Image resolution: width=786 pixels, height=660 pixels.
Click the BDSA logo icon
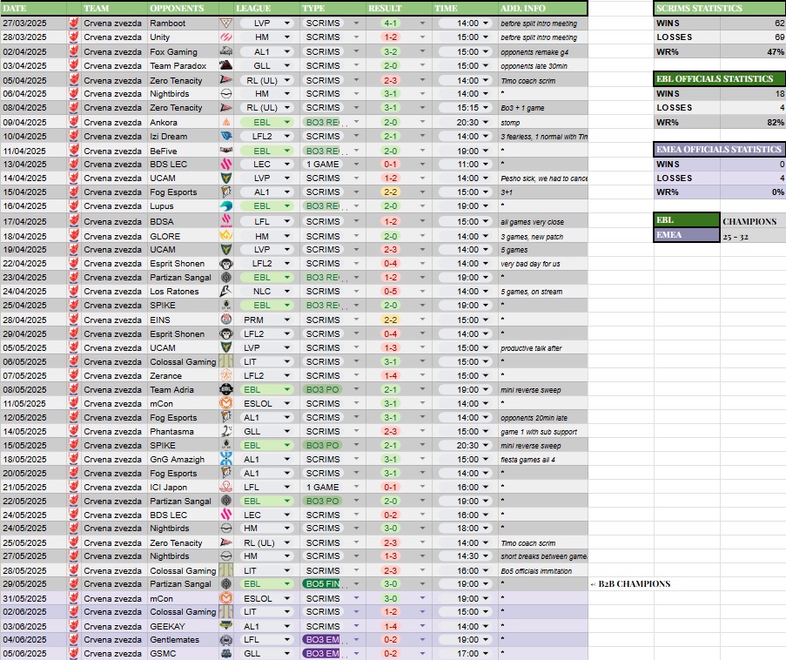(226, 221)
